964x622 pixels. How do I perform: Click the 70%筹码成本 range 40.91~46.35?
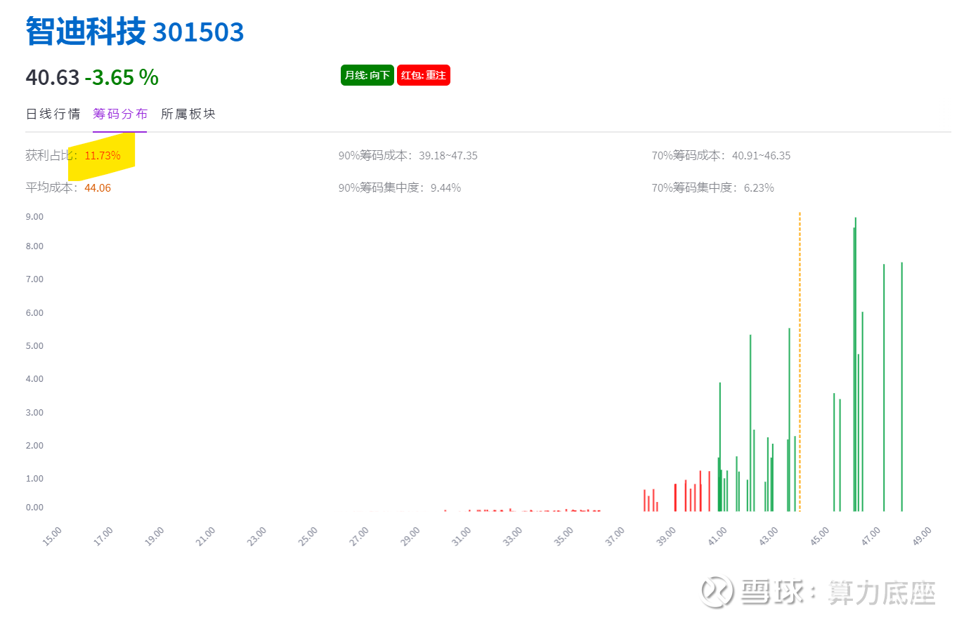(x=762, y=156)
